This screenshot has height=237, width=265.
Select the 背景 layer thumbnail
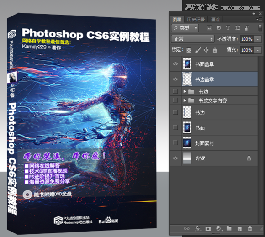187,158
